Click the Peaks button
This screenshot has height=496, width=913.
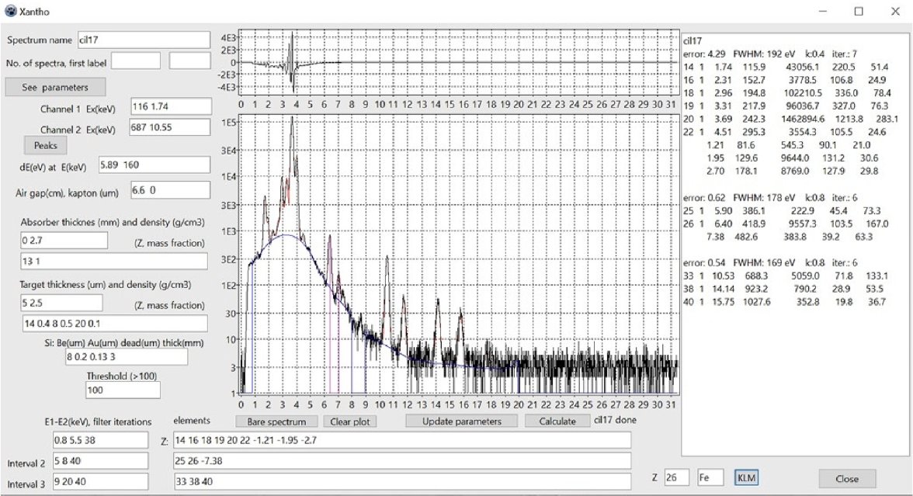(45, 145)
